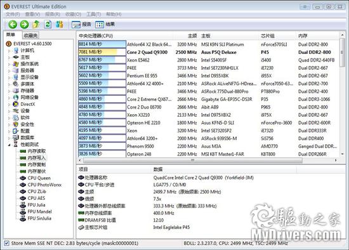Click the green Forward arrow toolbar icon
The image size is (349, 250).
(24, 24)
